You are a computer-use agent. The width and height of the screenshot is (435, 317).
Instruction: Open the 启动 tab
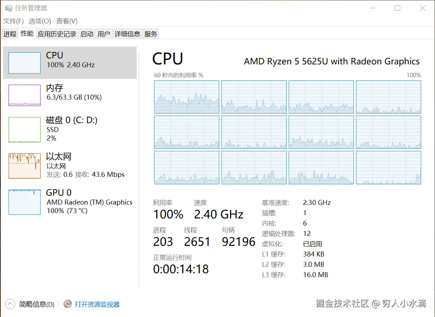(87, 34)
